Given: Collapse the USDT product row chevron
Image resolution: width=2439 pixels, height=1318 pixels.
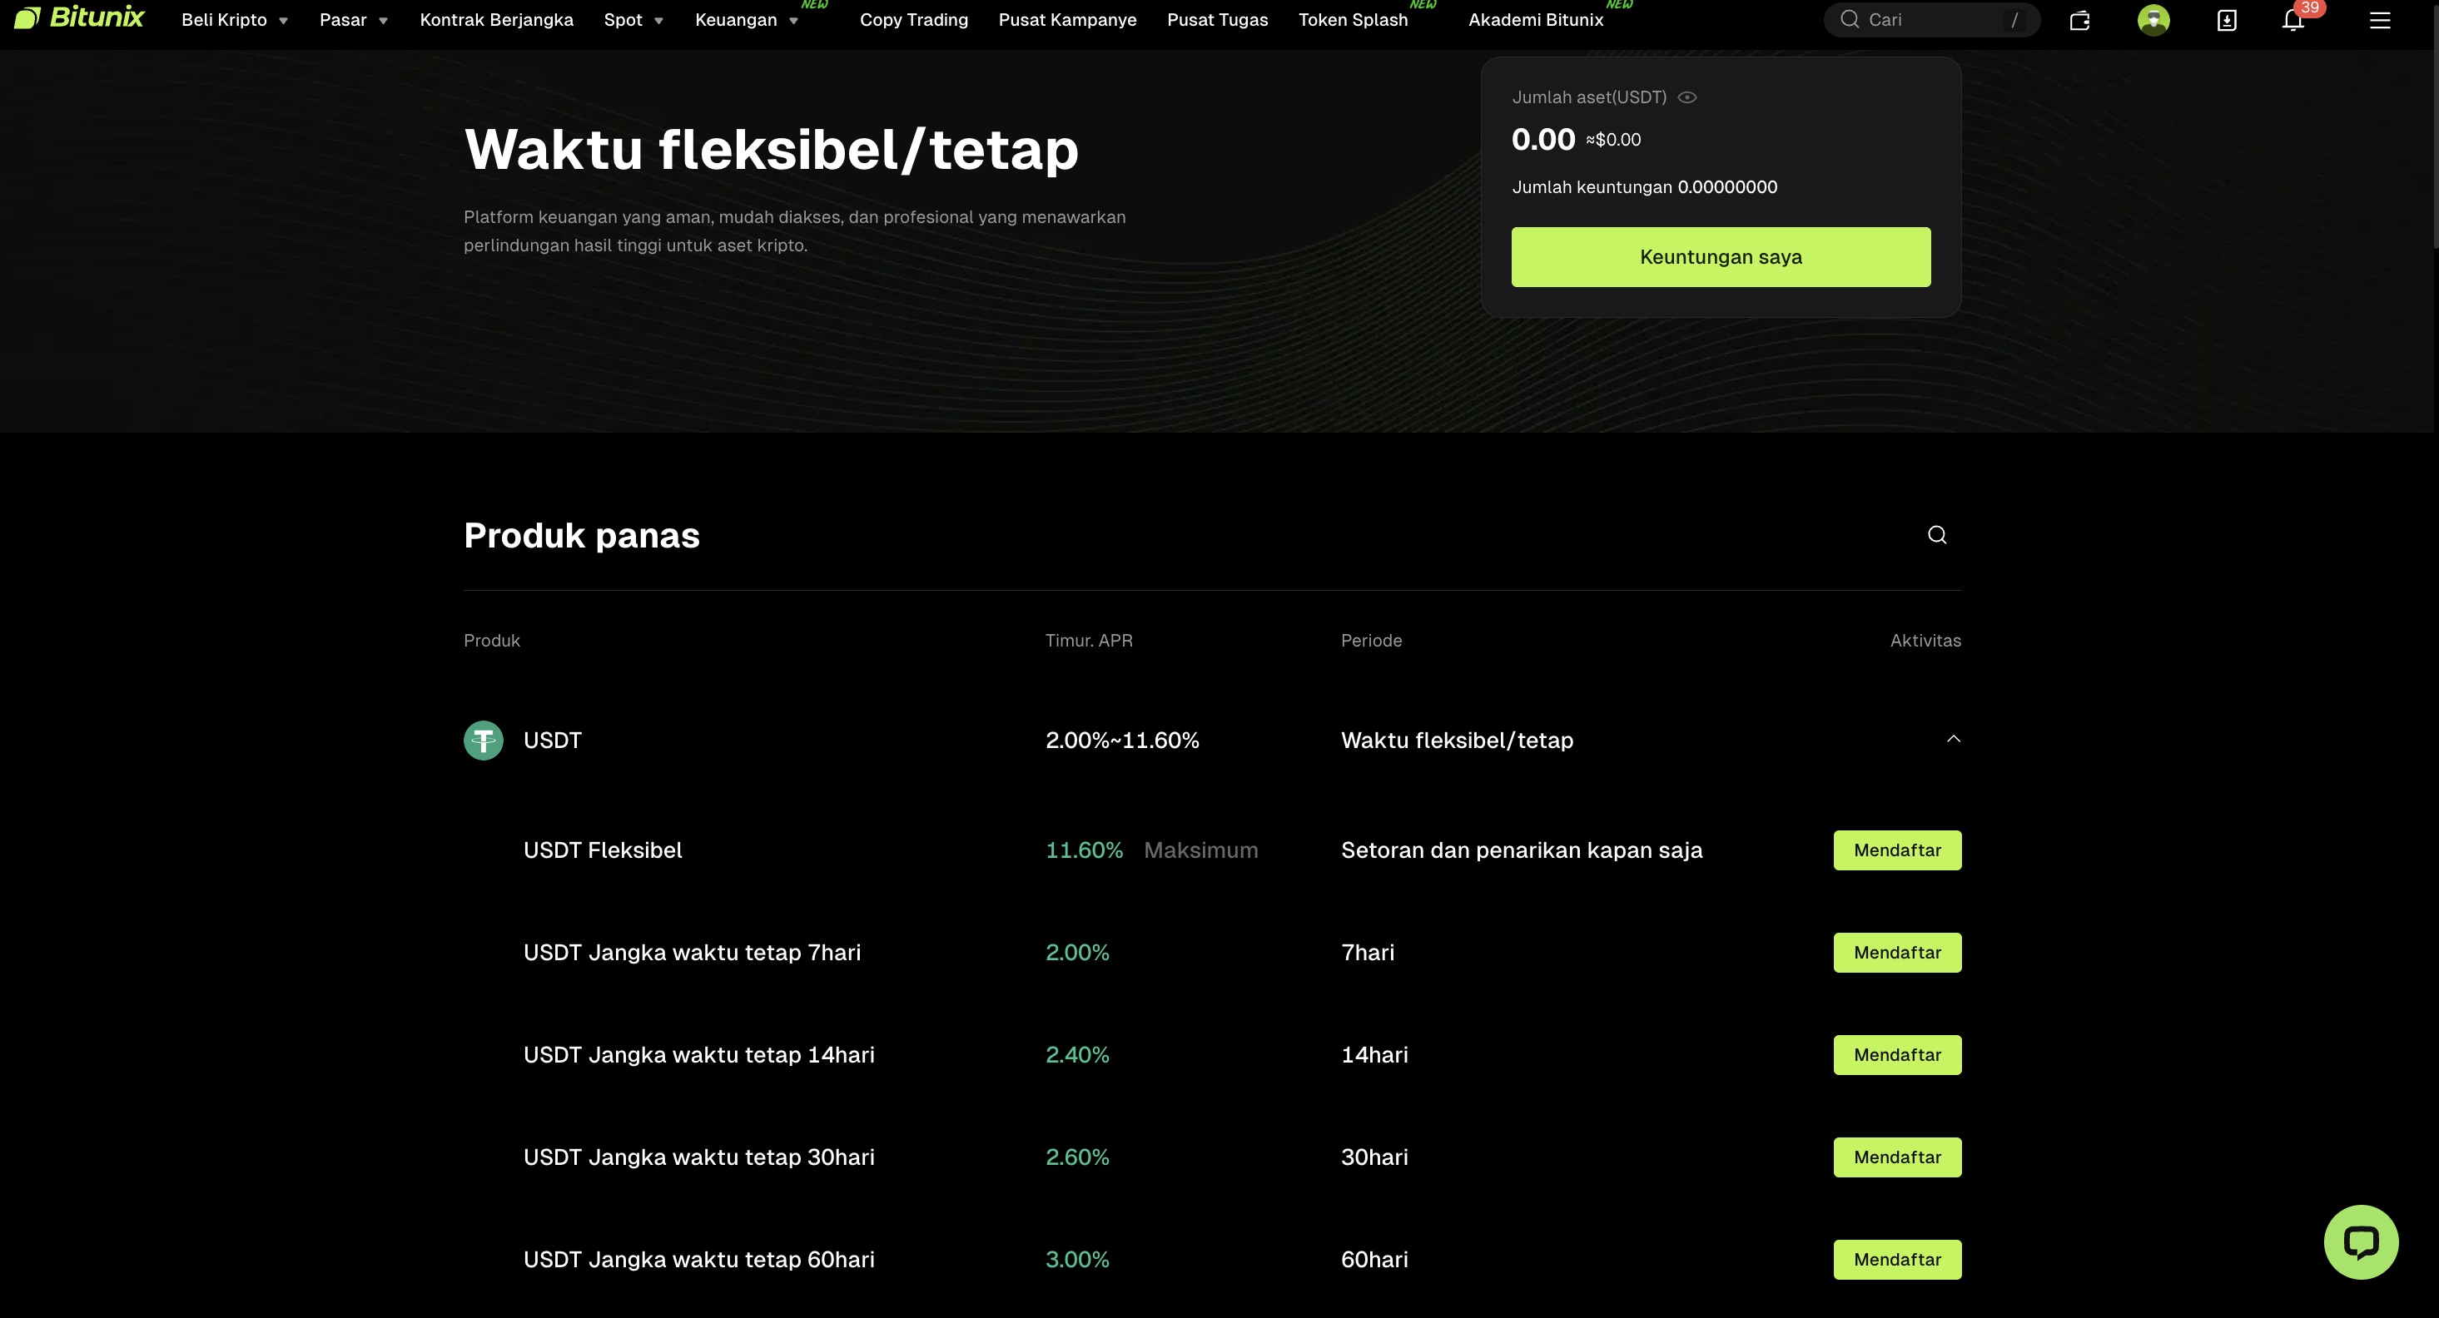Looking at the screenshot, I should [1954, 739].
